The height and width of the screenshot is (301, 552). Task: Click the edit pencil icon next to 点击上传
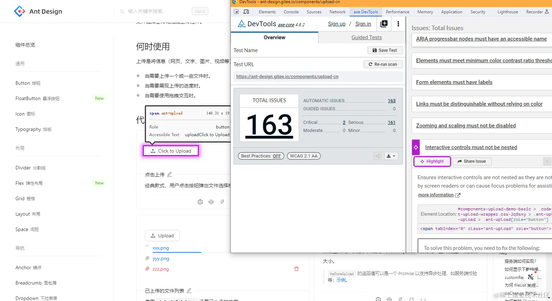[170, 174]
